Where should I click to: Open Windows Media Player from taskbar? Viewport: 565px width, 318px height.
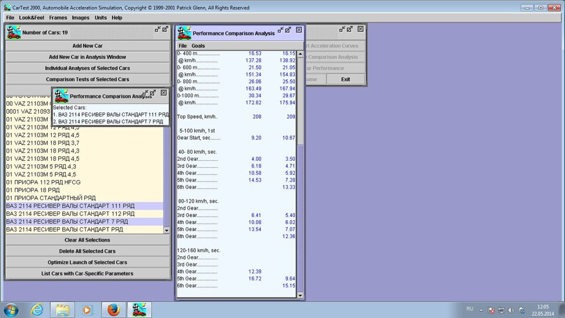(x=87, y=310)
